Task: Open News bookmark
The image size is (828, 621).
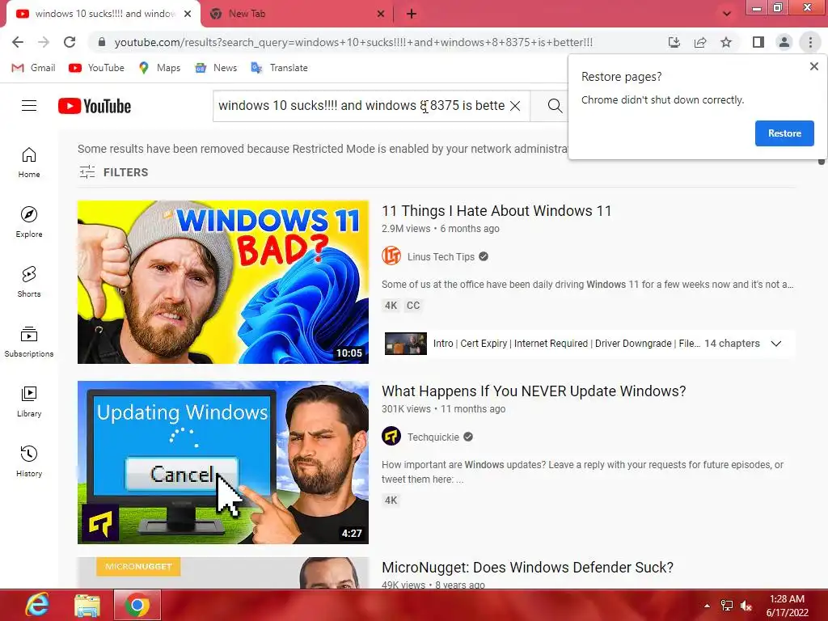Action: coord(216,68)
